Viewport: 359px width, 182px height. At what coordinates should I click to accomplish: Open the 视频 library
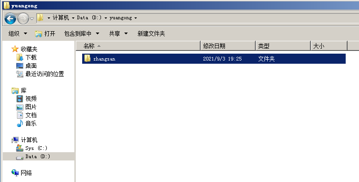(x=31, y=99)
